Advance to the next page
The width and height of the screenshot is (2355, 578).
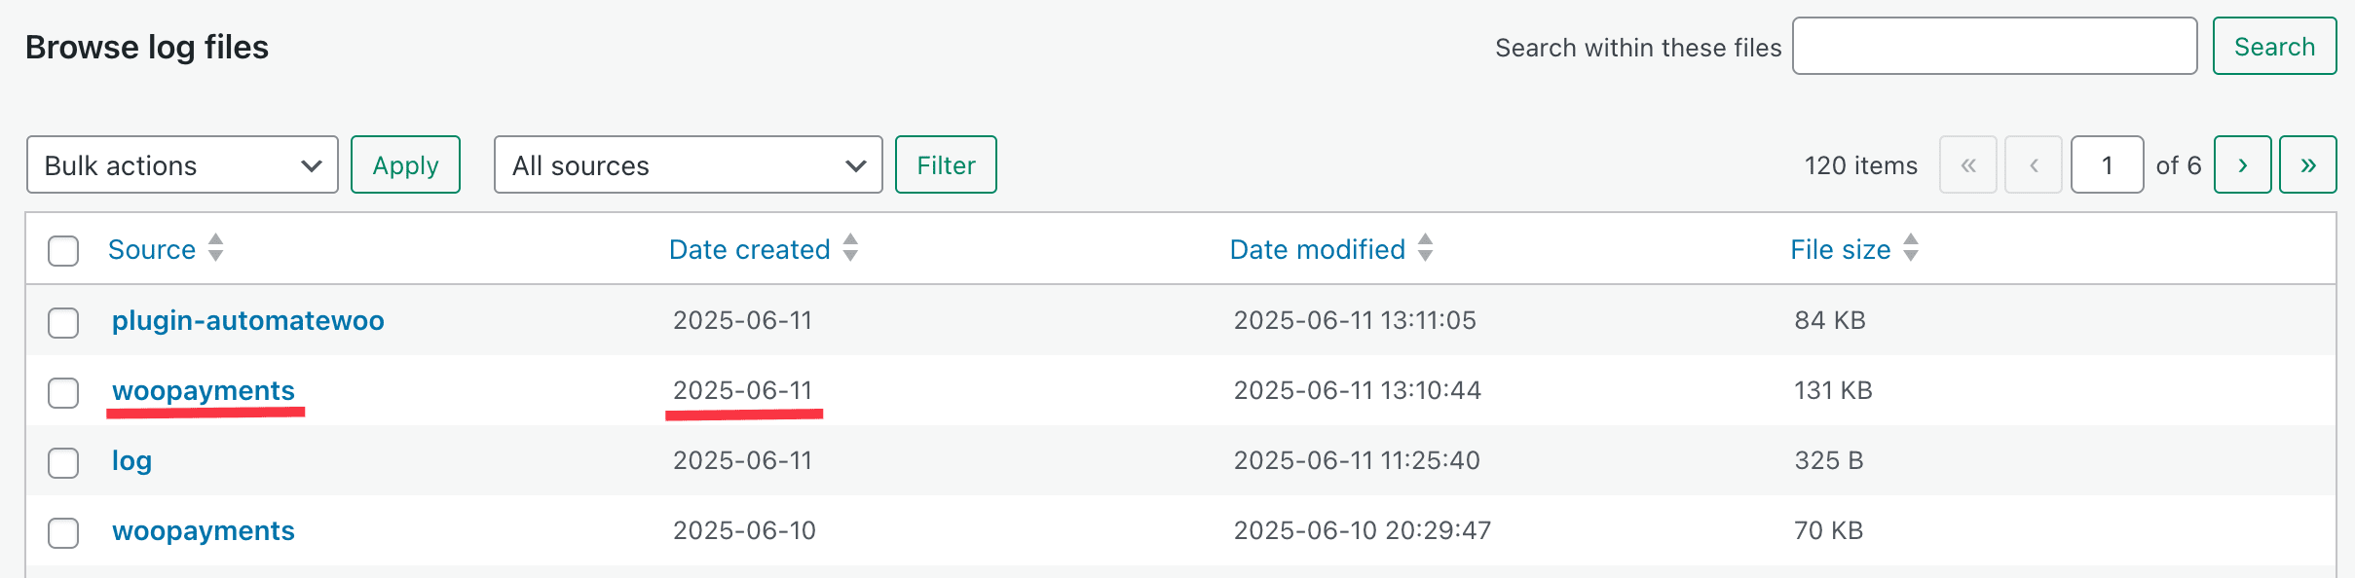pyautogui.click(x=2243, y=164)
